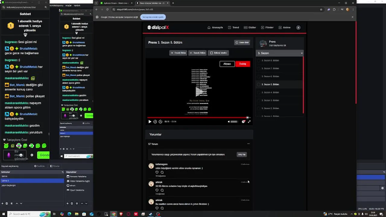Select 3. Sezon 2. Bölüm radio
386x217 pixels.
pos(258,108)
